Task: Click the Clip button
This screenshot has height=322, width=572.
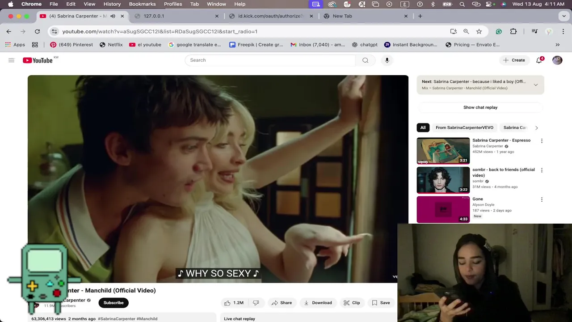Action: tap(352, 303)
